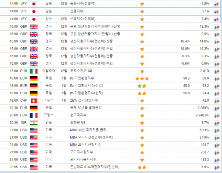
Task: Click chart icon for ZEW 경기전망지수
Action: click(x=216, y=101)
